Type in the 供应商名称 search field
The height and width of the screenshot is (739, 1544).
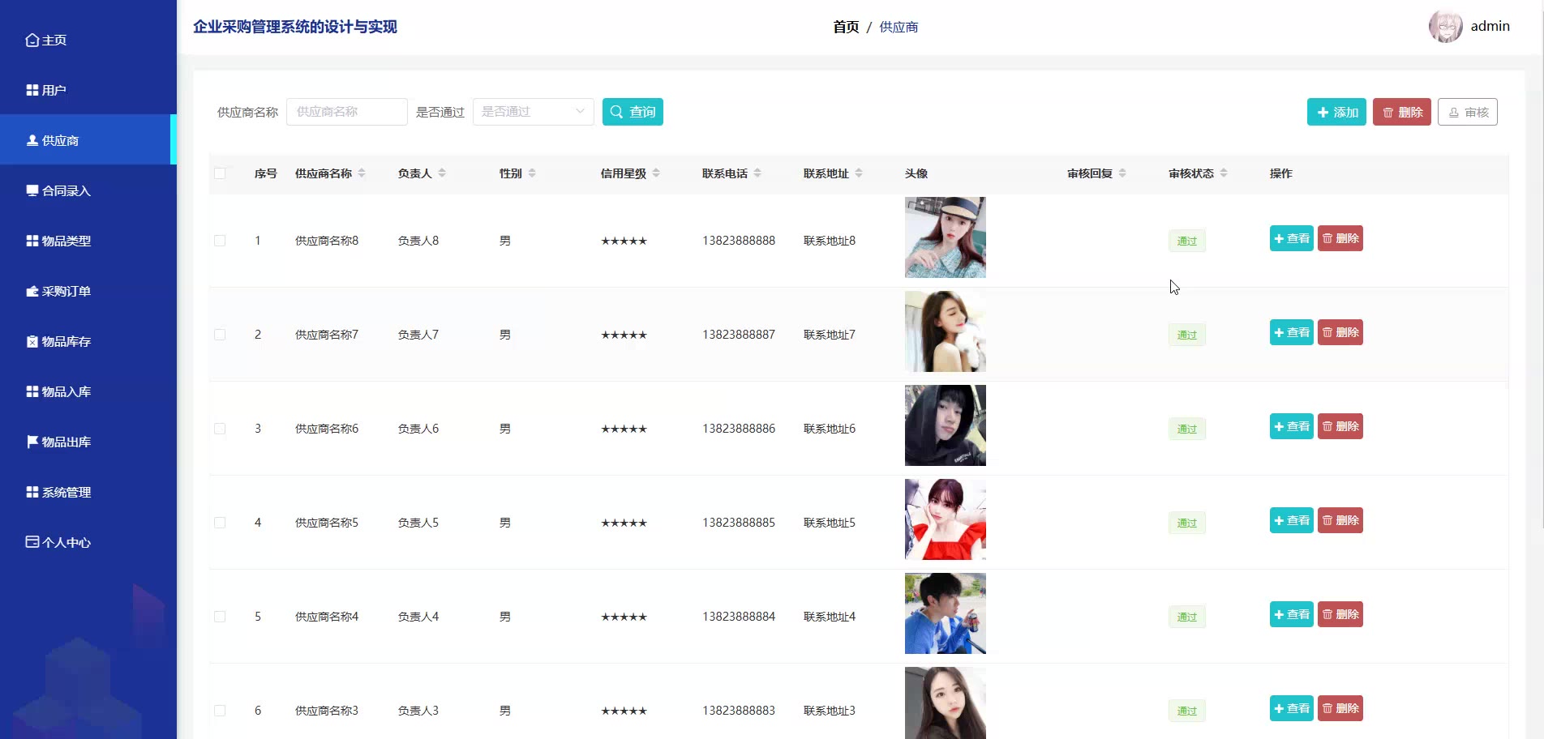(346, 112)
